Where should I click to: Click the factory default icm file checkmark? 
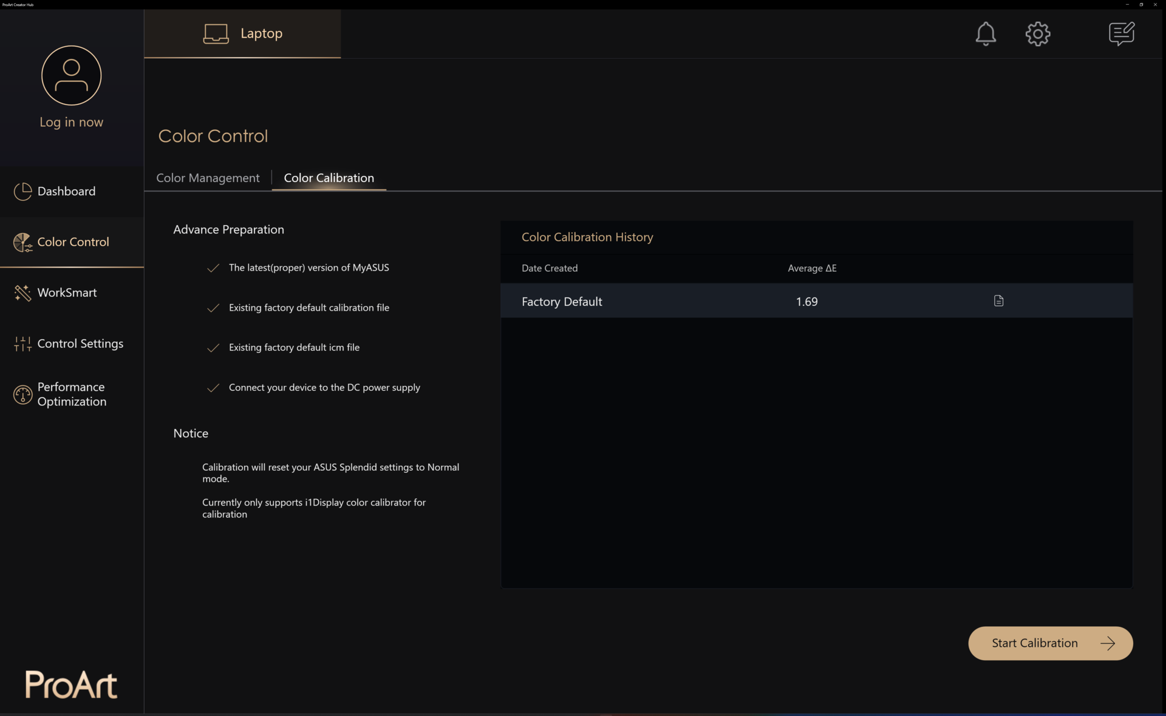(213, 348)
